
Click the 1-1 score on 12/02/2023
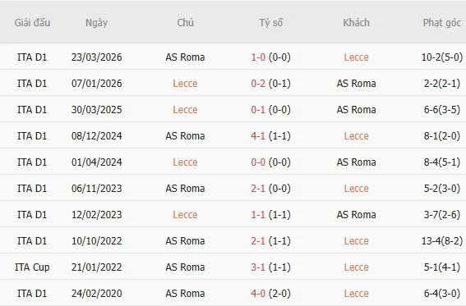(258, 215)
